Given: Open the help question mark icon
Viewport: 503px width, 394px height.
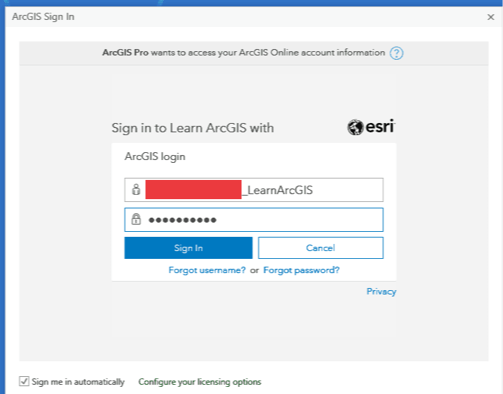Looking at the screenshot, I should pyautogui.click(x=396, y=53).
